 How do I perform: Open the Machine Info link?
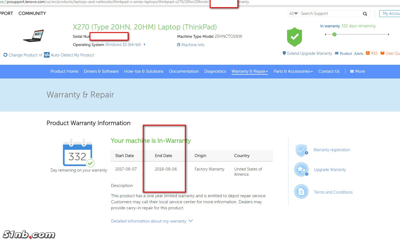pos(193,45)
